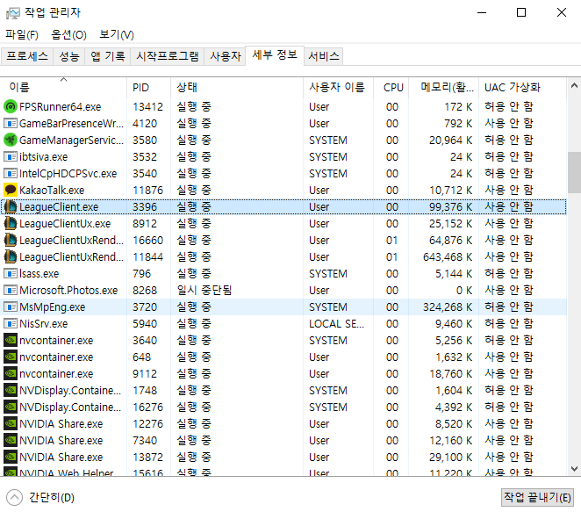Screen dimensions: 581x519
Task: Click PID cell 13412
Action: 147,107
